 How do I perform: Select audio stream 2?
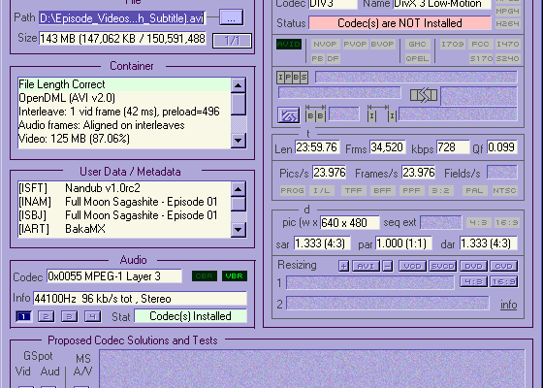pyautogui.click(x=47, y=316)
